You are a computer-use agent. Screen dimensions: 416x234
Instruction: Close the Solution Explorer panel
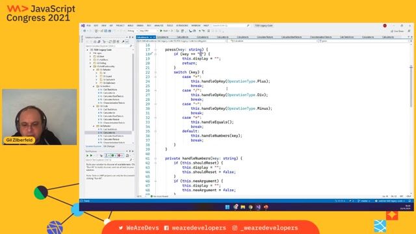[x=133, y=38]
